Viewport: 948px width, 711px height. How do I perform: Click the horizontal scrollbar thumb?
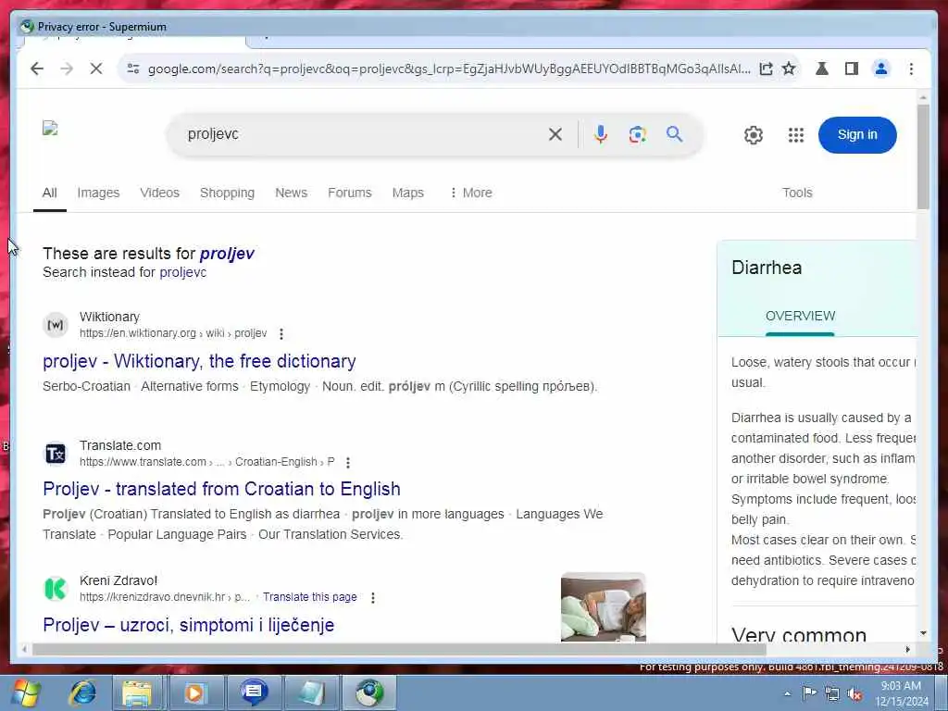pos(399,649)
